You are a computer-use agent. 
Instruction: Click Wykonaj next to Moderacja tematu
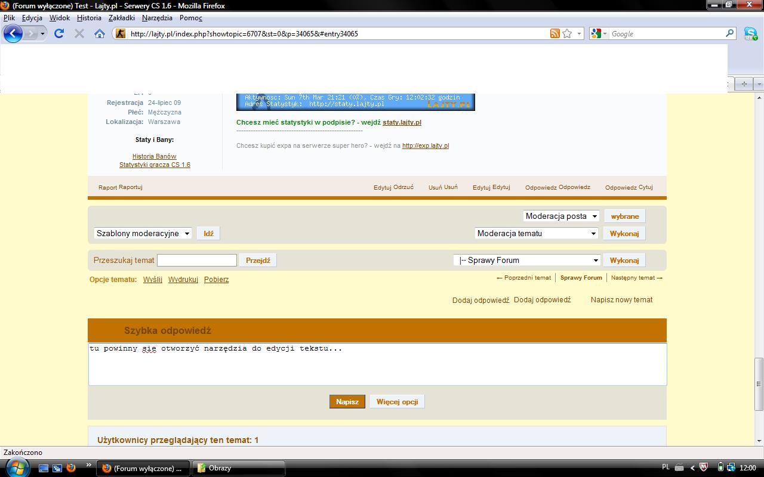624,233
